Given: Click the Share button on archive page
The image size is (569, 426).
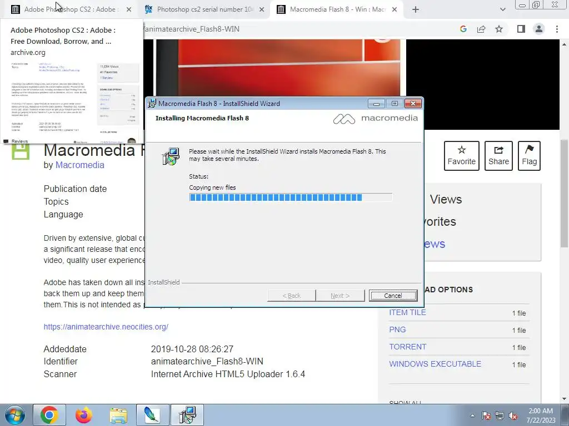Looking at the screenshot, I should click(498, 156).
